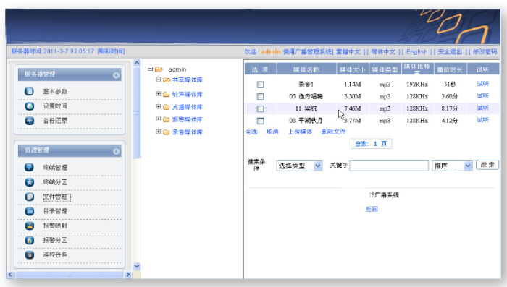Switch language to English
The width and height of the screenshot is (507, 287).
[x=416, y=51]
